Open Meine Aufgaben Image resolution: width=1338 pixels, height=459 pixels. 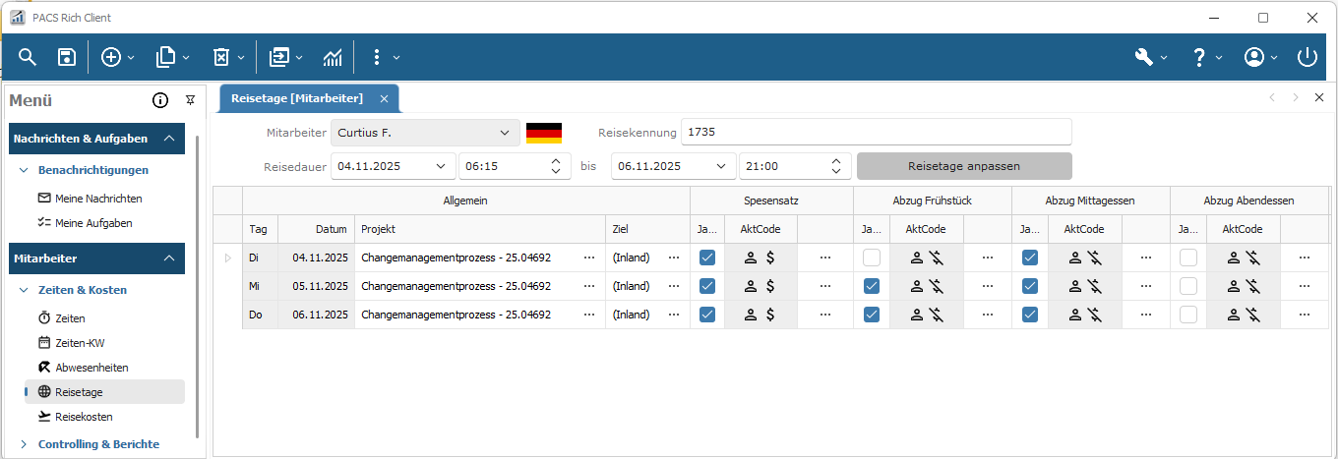(x=93, y=223)
